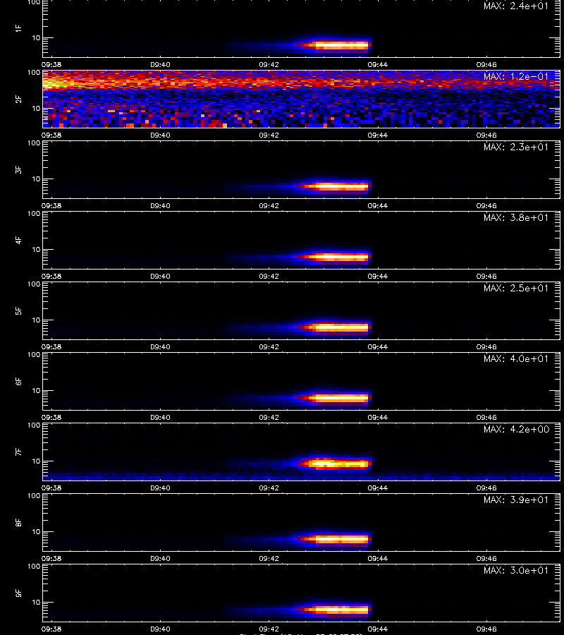This screenshot has height=635, width=564.
Task: Select the MAX: 3.9e+01 annotation
Action: click(x=516, y=500)
